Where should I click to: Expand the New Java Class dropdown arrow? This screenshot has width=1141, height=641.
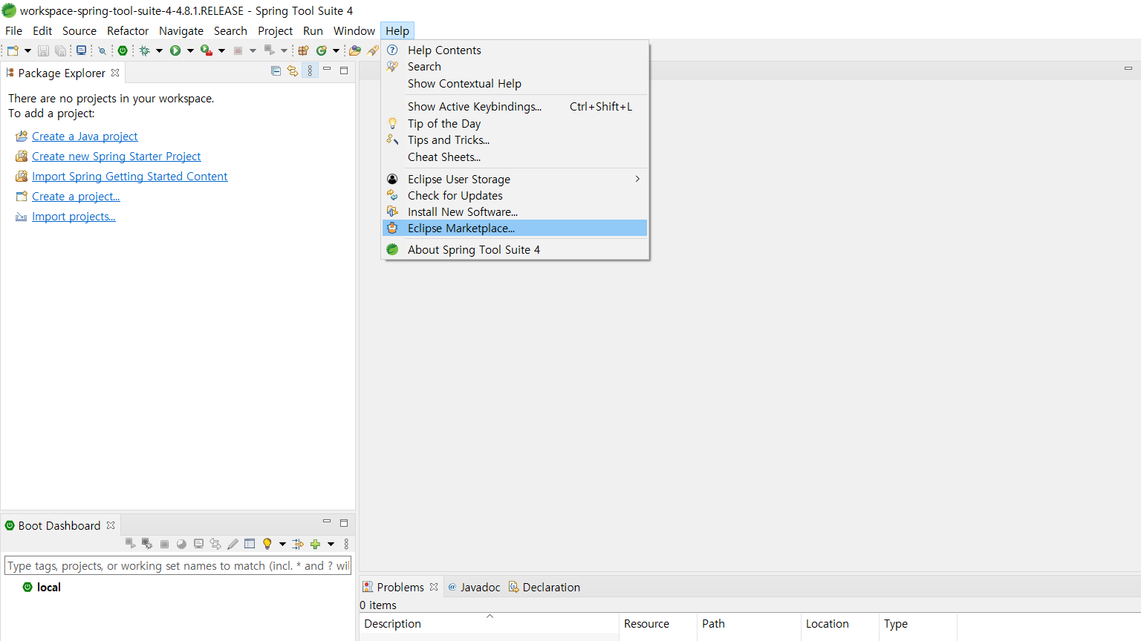pyautogui.click(x=336, y=50)
